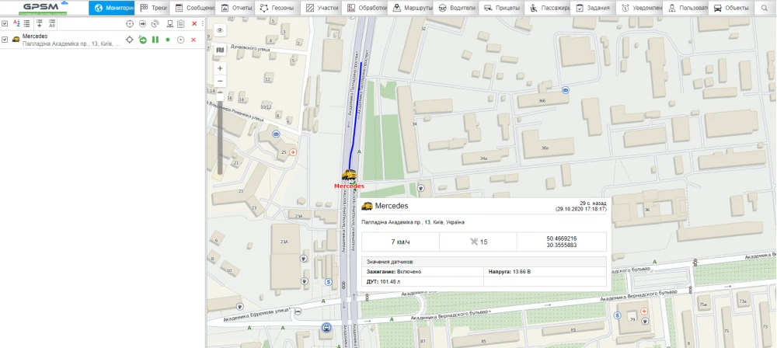Click the list view icon in panel toolbar
The height and width of the screenshot is (348, 777).
point(26,23)
